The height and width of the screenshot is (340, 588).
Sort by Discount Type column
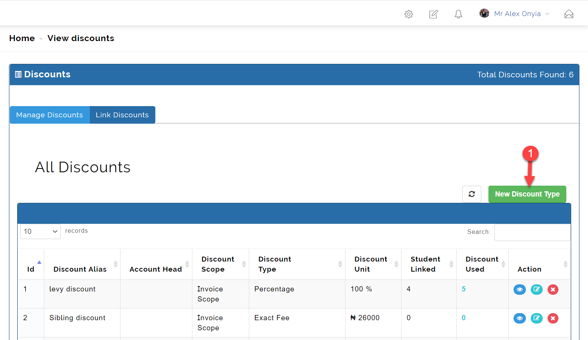click(297, 265)
